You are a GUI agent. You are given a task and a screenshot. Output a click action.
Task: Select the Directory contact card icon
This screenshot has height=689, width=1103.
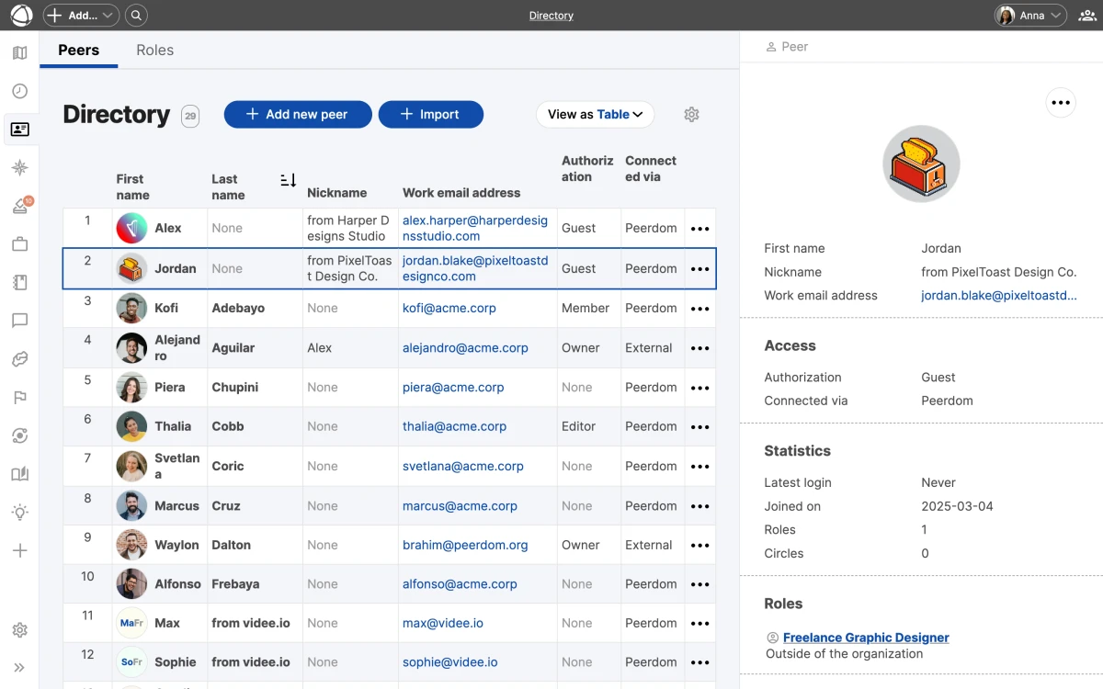click(19, 130)
